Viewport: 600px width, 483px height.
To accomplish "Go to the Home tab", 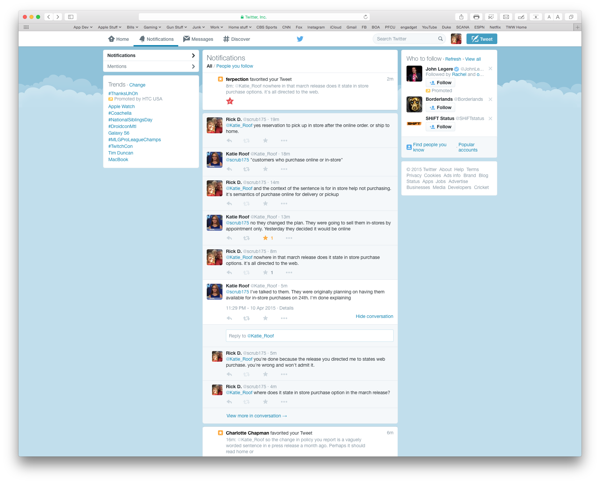I will (118, 39).
